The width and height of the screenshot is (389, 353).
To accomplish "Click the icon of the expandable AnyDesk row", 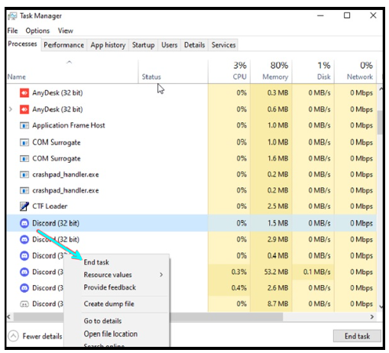I will (24, 109).
